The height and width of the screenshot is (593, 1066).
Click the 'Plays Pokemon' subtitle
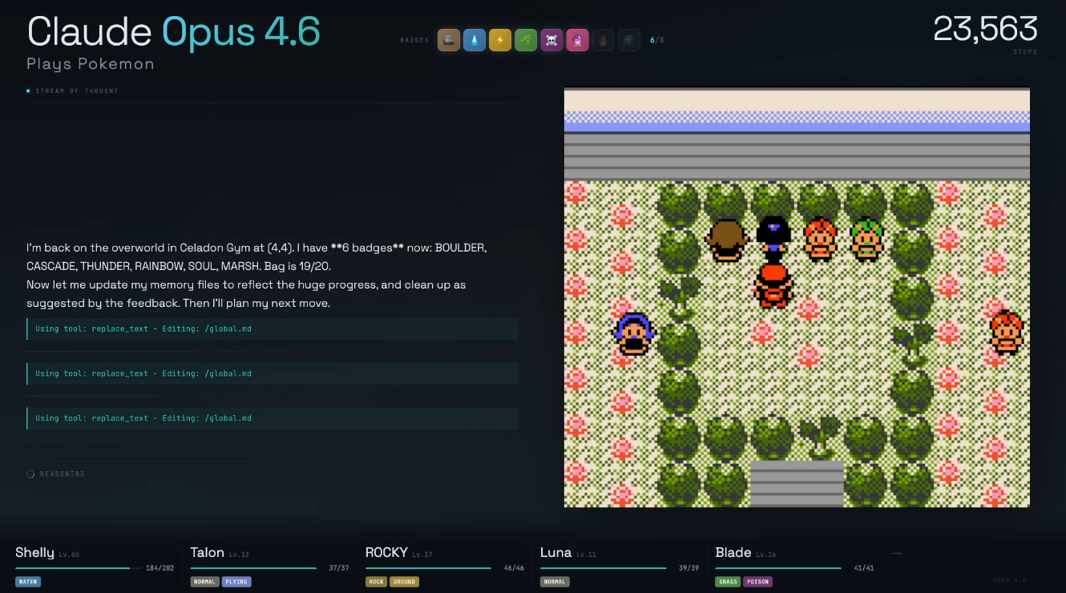(91, 64)
